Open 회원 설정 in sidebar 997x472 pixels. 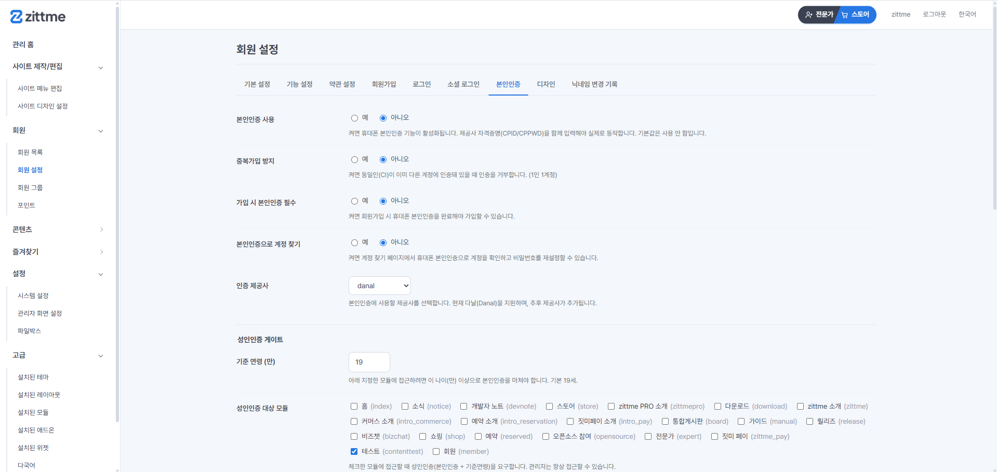[x=30, y=170]
